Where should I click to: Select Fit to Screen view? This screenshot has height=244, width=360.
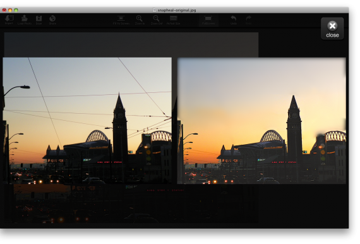point(121,20)
